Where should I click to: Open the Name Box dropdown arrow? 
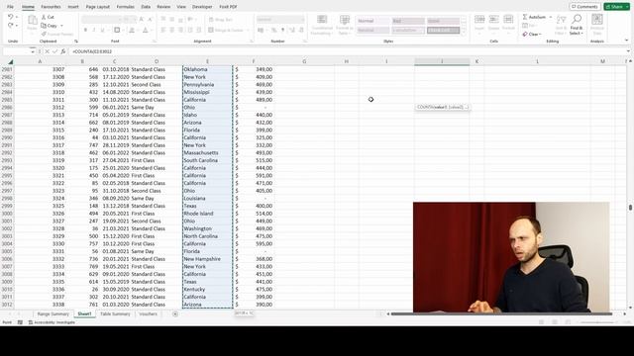click(x=32, y=51)
